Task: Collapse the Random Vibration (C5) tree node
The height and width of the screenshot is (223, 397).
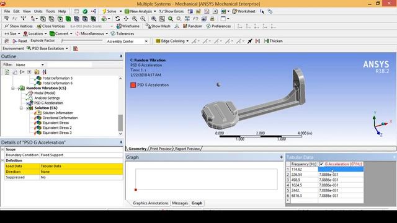Action: (12, 88)
